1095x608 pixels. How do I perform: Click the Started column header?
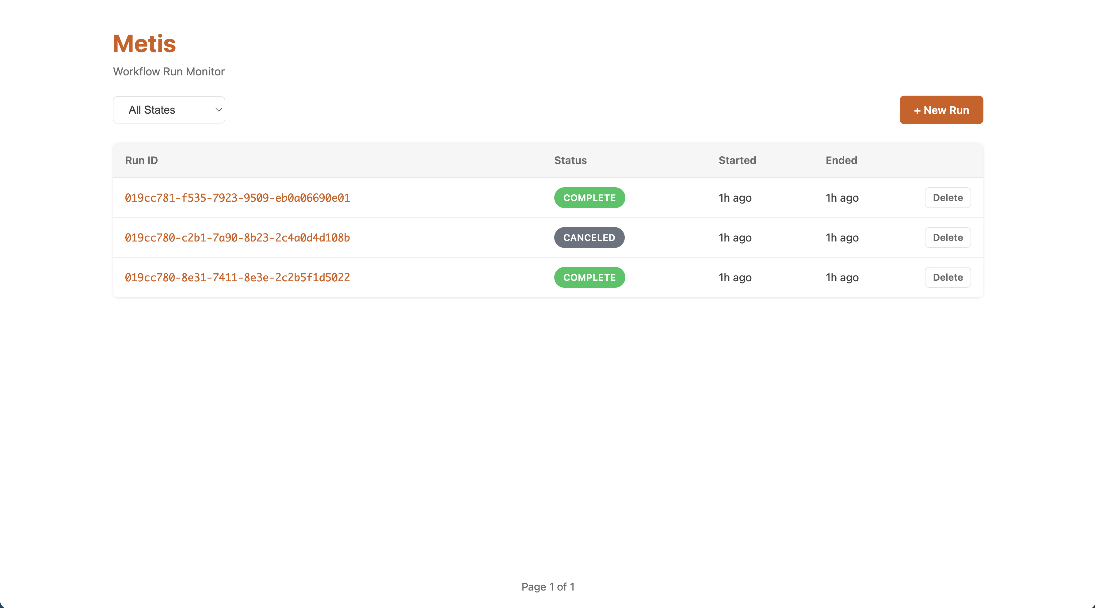coord(737,161)
